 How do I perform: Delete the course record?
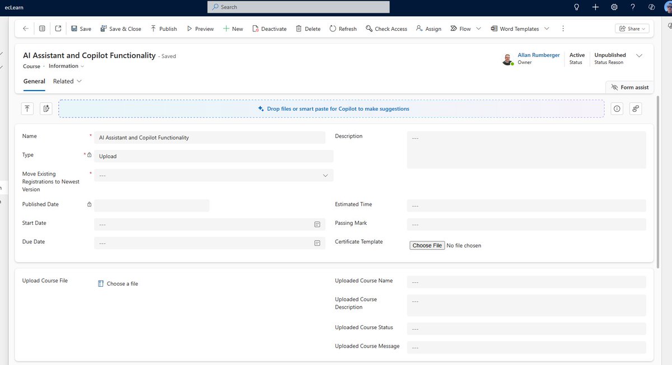coord(308,29)
